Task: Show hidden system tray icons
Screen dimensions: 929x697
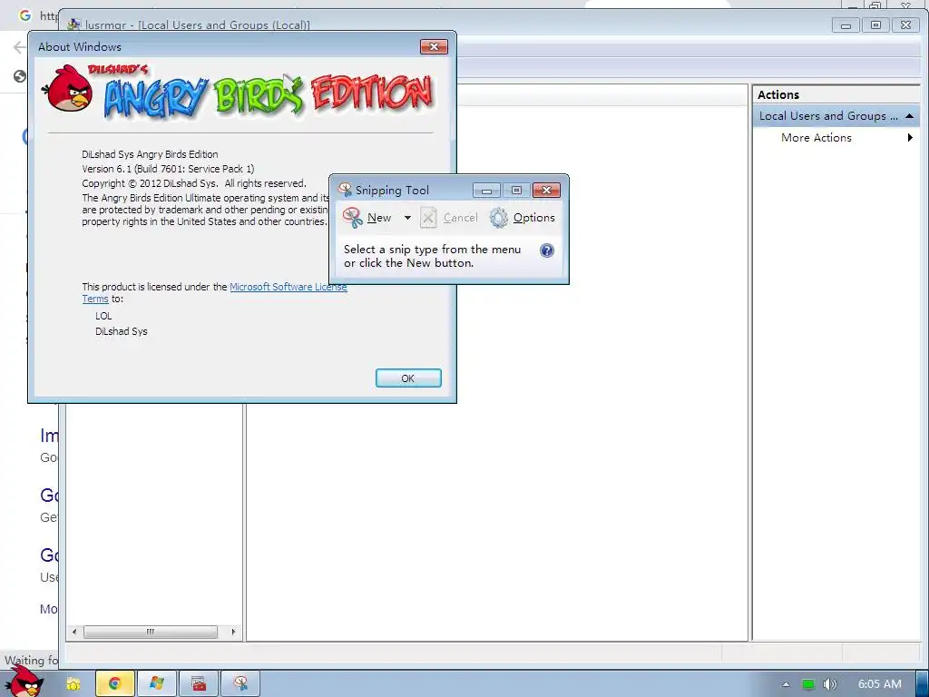Action: 786,684
